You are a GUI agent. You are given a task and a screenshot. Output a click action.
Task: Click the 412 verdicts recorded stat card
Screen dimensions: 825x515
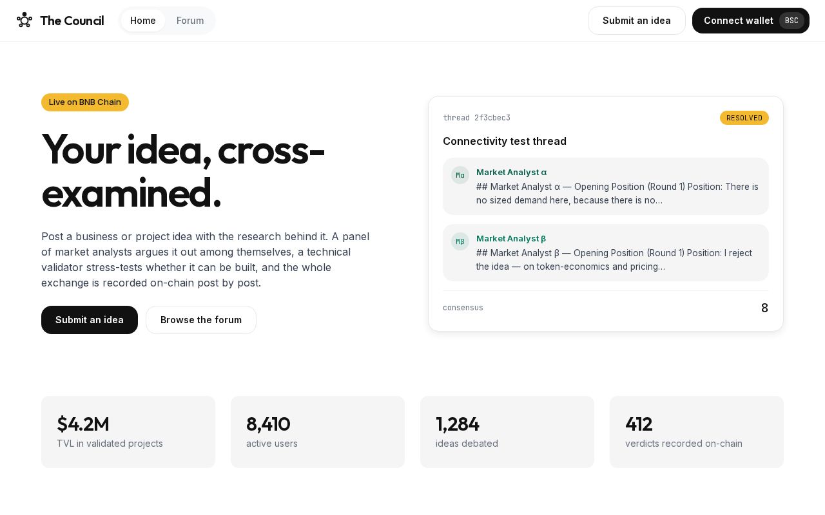tap(697, 432)
